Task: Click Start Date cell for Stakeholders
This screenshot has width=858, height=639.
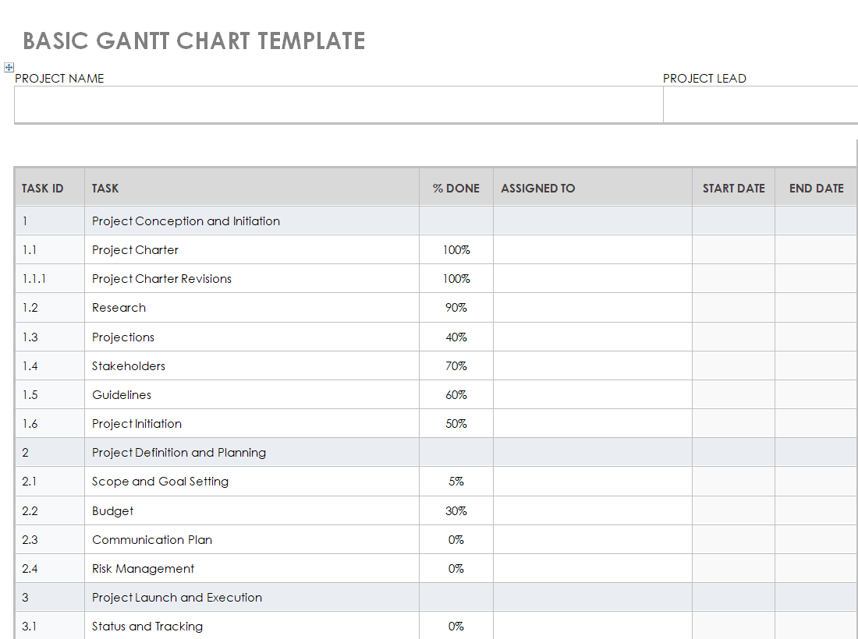Action: click(x=733, y=365)
